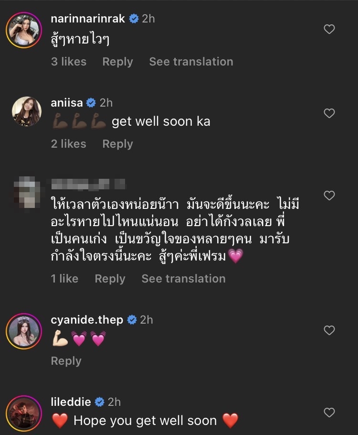This screenshot has width=358, height=435.
Task: Like narinnarinrak's comment with the heart
Action: point(329,30)
